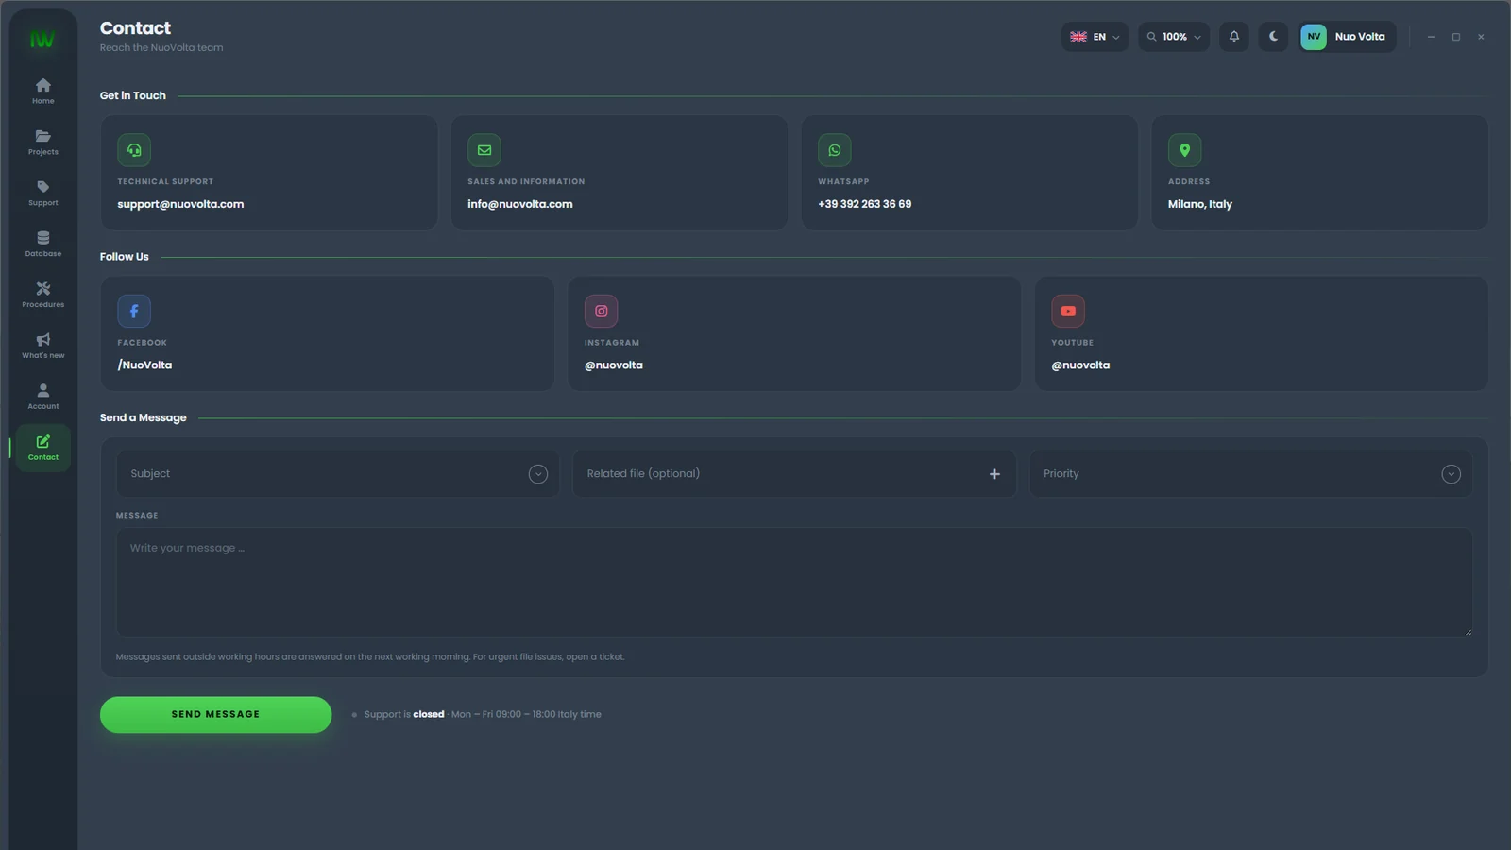Click the Related file (optional) field
Screen dimensions: 1511x850
(x=794, y=474)
